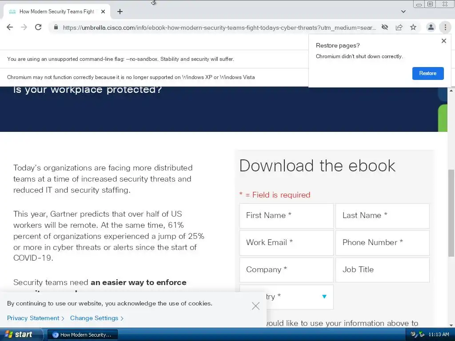Maximize the Chromium window
The width and height of the screenshot is (455, 341).
(x=430, y=4)
